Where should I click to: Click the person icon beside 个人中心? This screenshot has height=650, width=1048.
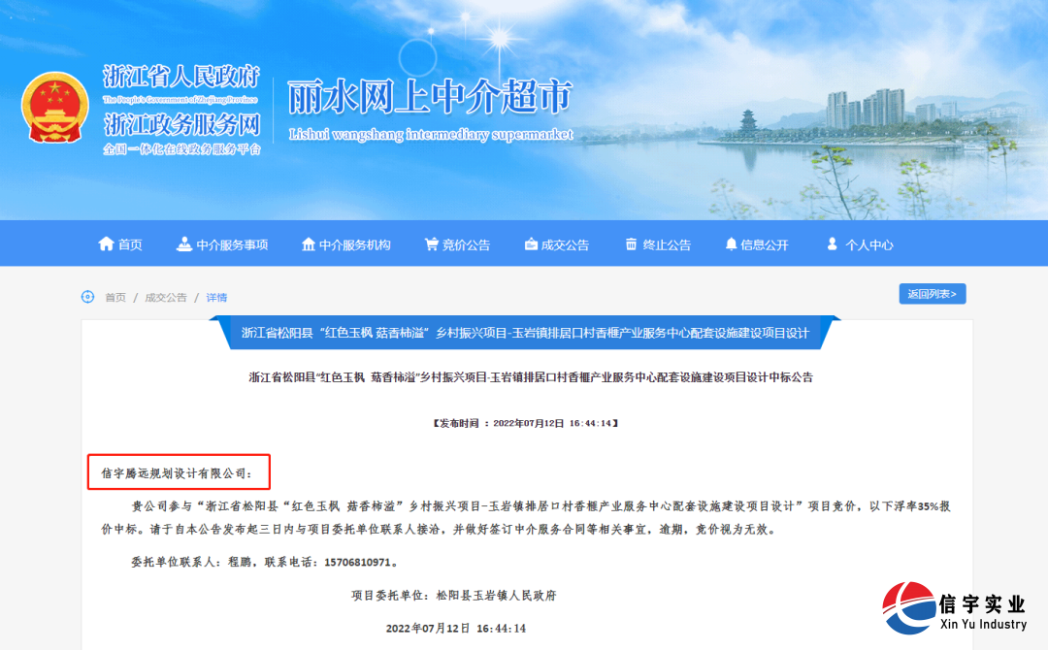(832, 244)
